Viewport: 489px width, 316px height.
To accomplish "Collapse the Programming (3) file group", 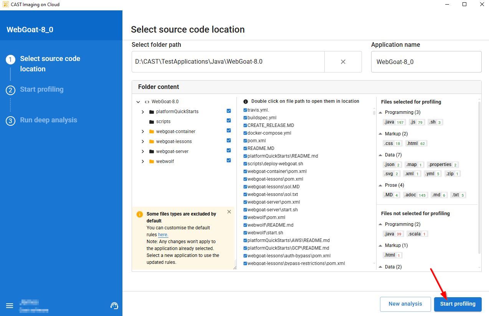I will 380,112.
